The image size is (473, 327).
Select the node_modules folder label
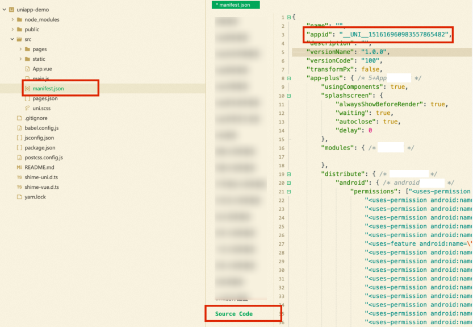(x=42, y=20)
